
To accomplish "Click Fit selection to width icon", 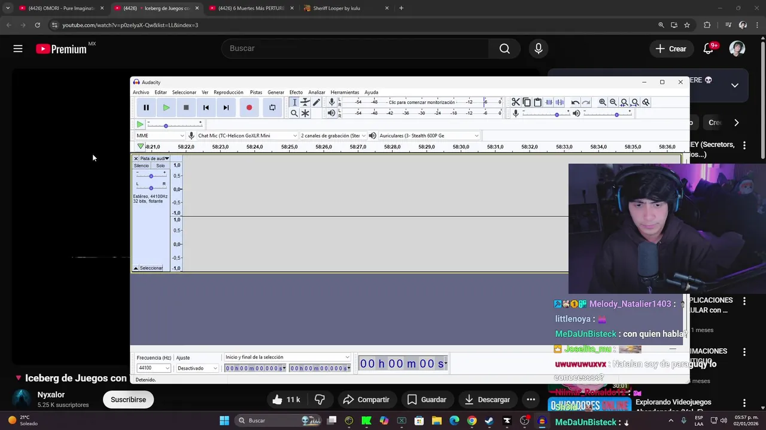I will [x=624, y=102].
